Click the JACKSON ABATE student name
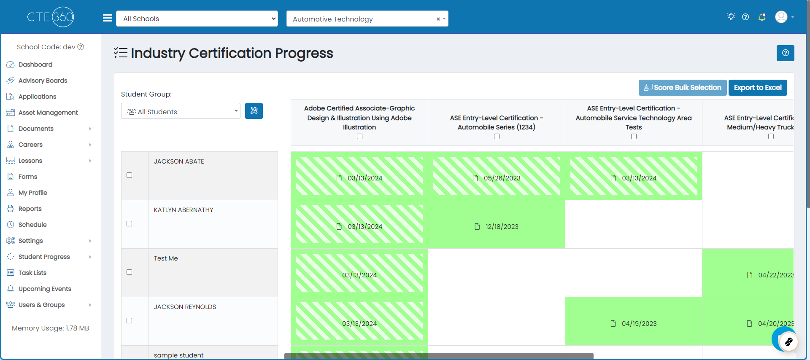The height and width of the screenshot is (360, 810). pyautogui.click(x=179, y=161)
